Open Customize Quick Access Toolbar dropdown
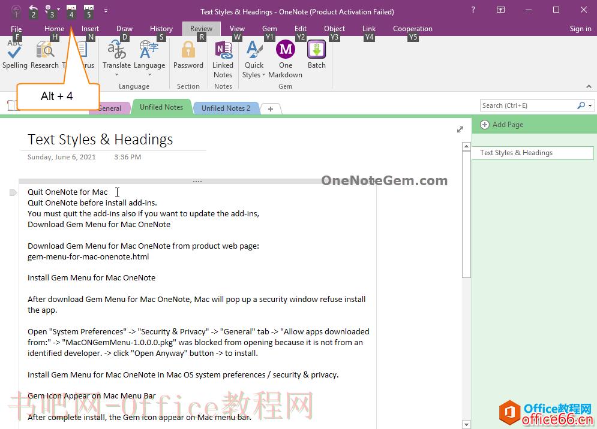Screen dimensions: 597x429 click(x=106, y=11)
